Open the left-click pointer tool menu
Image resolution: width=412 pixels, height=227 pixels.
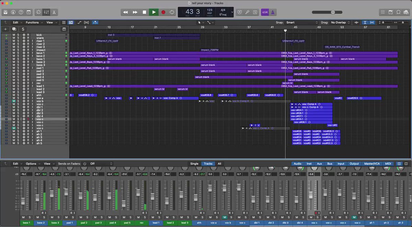click(x=201, y=22)
